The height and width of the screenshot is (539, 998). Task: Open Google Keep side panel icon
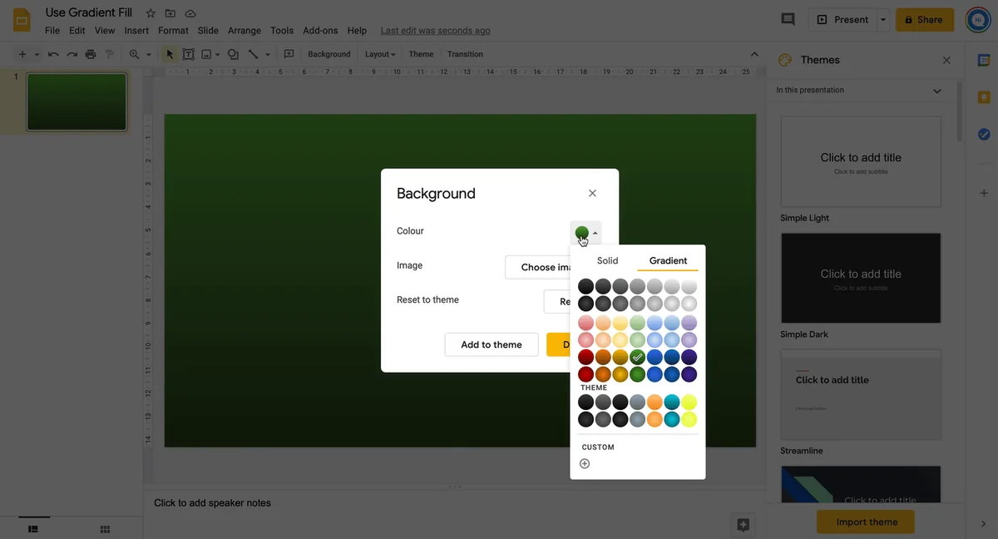(984, 96)
